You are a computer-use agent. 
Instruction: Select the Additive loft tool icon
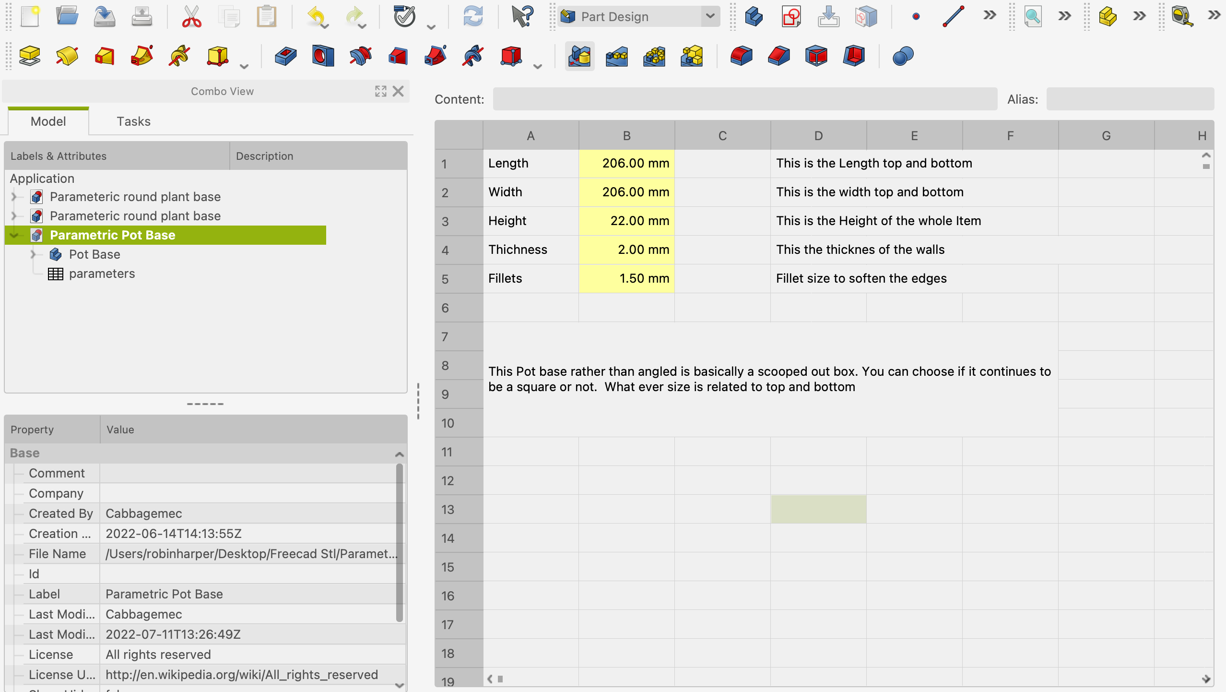point(105,56)
